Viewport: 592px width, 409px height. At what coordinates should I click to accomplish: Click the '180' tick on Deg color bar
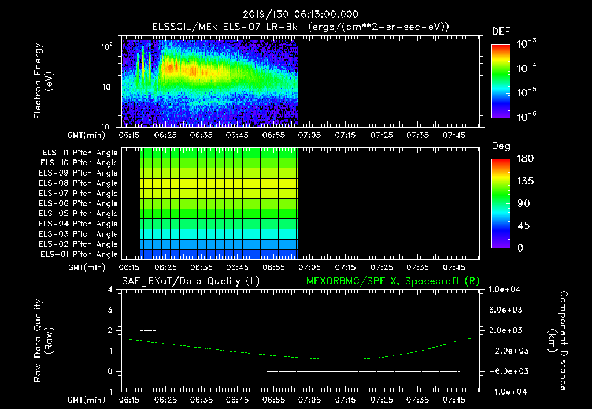(525, 159)
